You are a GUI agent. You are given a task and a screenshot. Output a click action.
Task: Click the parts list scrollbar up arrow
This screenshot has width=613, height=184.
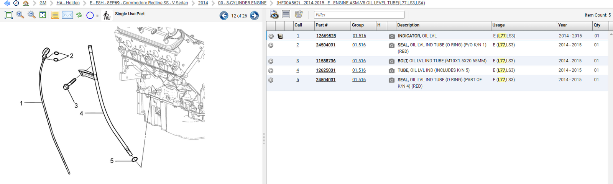tap(611, 34)
